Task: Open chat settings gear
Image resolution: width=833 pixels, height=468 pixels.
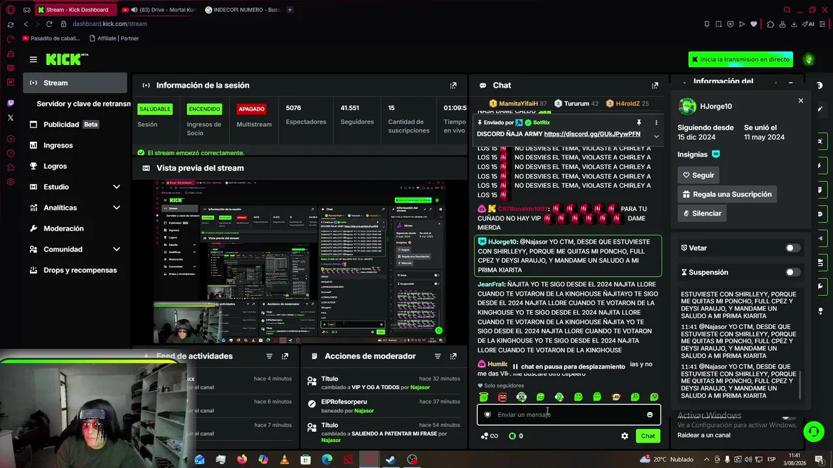Action: [625, 436]
